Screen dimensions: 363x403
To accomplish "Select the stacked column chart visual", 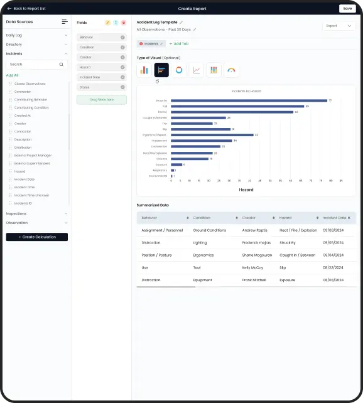I will click(214, 70).
